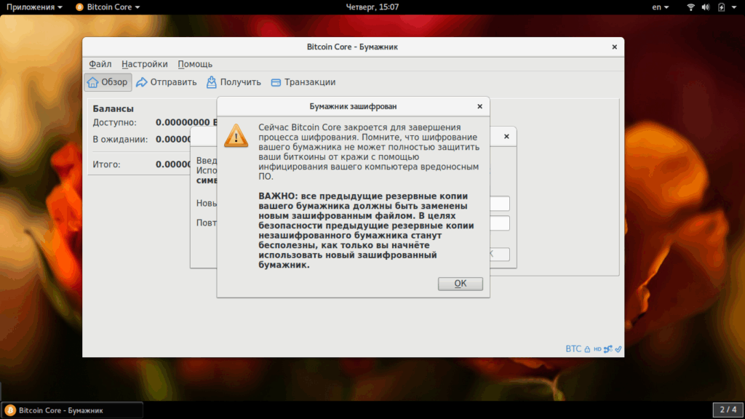Viewport: 745px width, 419px height.
Task: Open the Обзор overview tab
Action: 108,82
